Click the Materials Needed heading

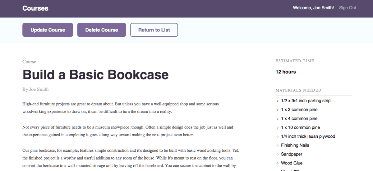click(298, 90)
